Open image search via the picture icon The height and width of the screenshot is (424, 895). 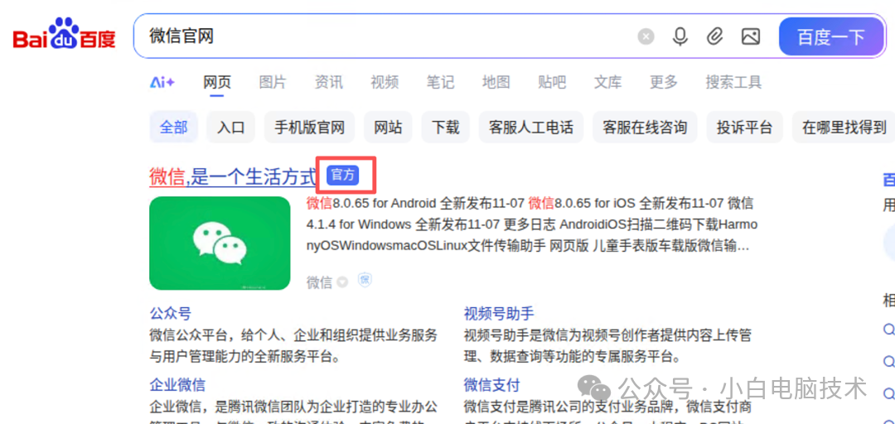pos(751,37)
